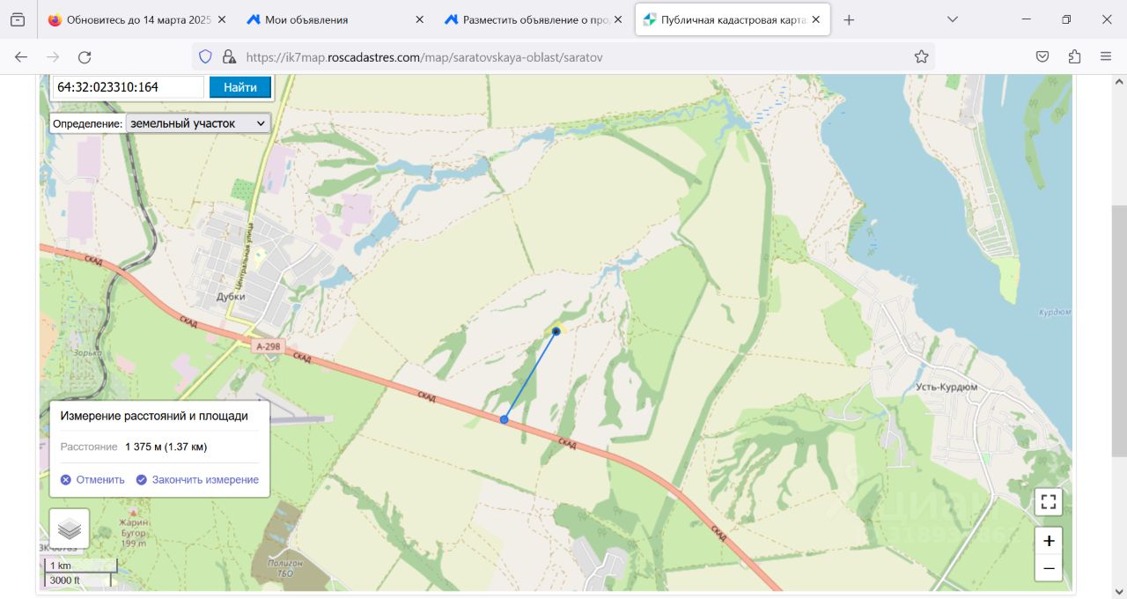This screenshot has height=599, width=1127.
Task: Go back to previous page
Action: coord(21,56)
